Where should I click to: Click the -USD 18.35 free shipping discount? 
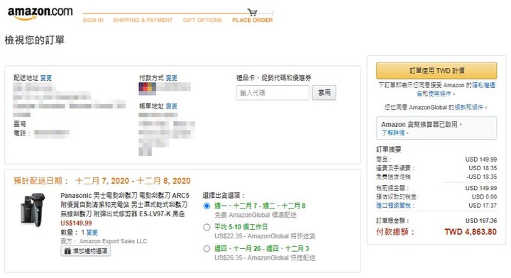482,177
